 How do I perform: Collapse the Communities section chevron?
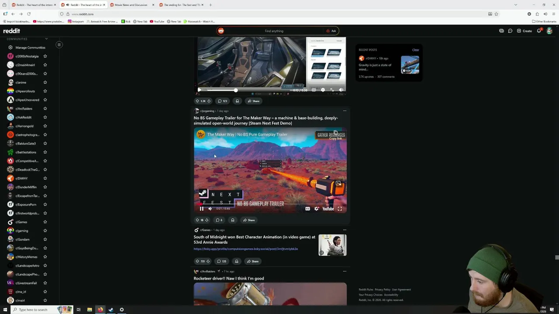pyautogui.click(x=46, y=39)
